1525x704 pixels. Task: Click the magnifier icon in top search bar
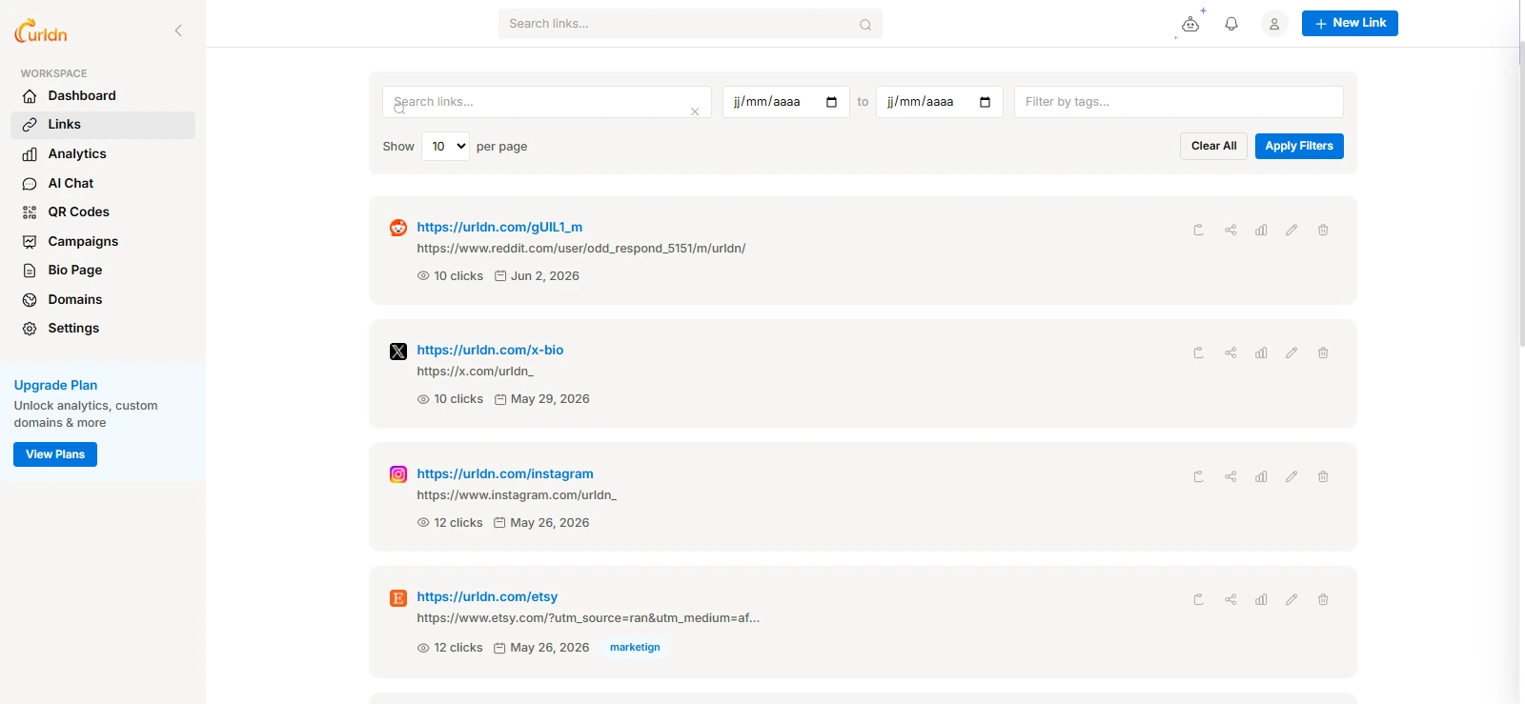coord(865,25)
